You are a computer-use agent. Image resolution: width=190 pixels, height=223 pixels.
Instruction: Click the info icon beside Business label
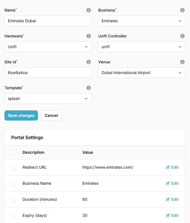182,10
